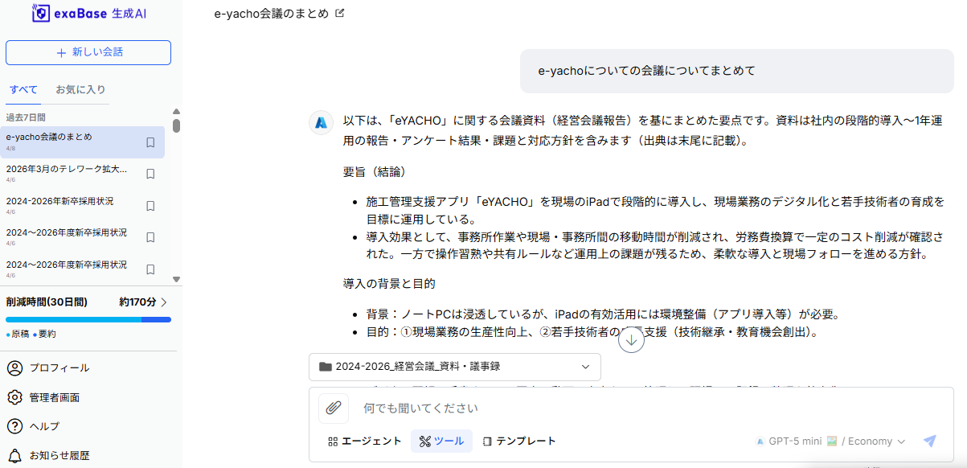This screenshot has width=967, height=468.
Task: Click the 削減時間 progress bar
Action: click(x=88, y=319)
